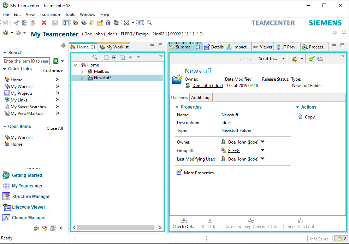349x244 pixels.
Task: Click the padlock icon in main toolbar
Action: [x=108, y=23]
